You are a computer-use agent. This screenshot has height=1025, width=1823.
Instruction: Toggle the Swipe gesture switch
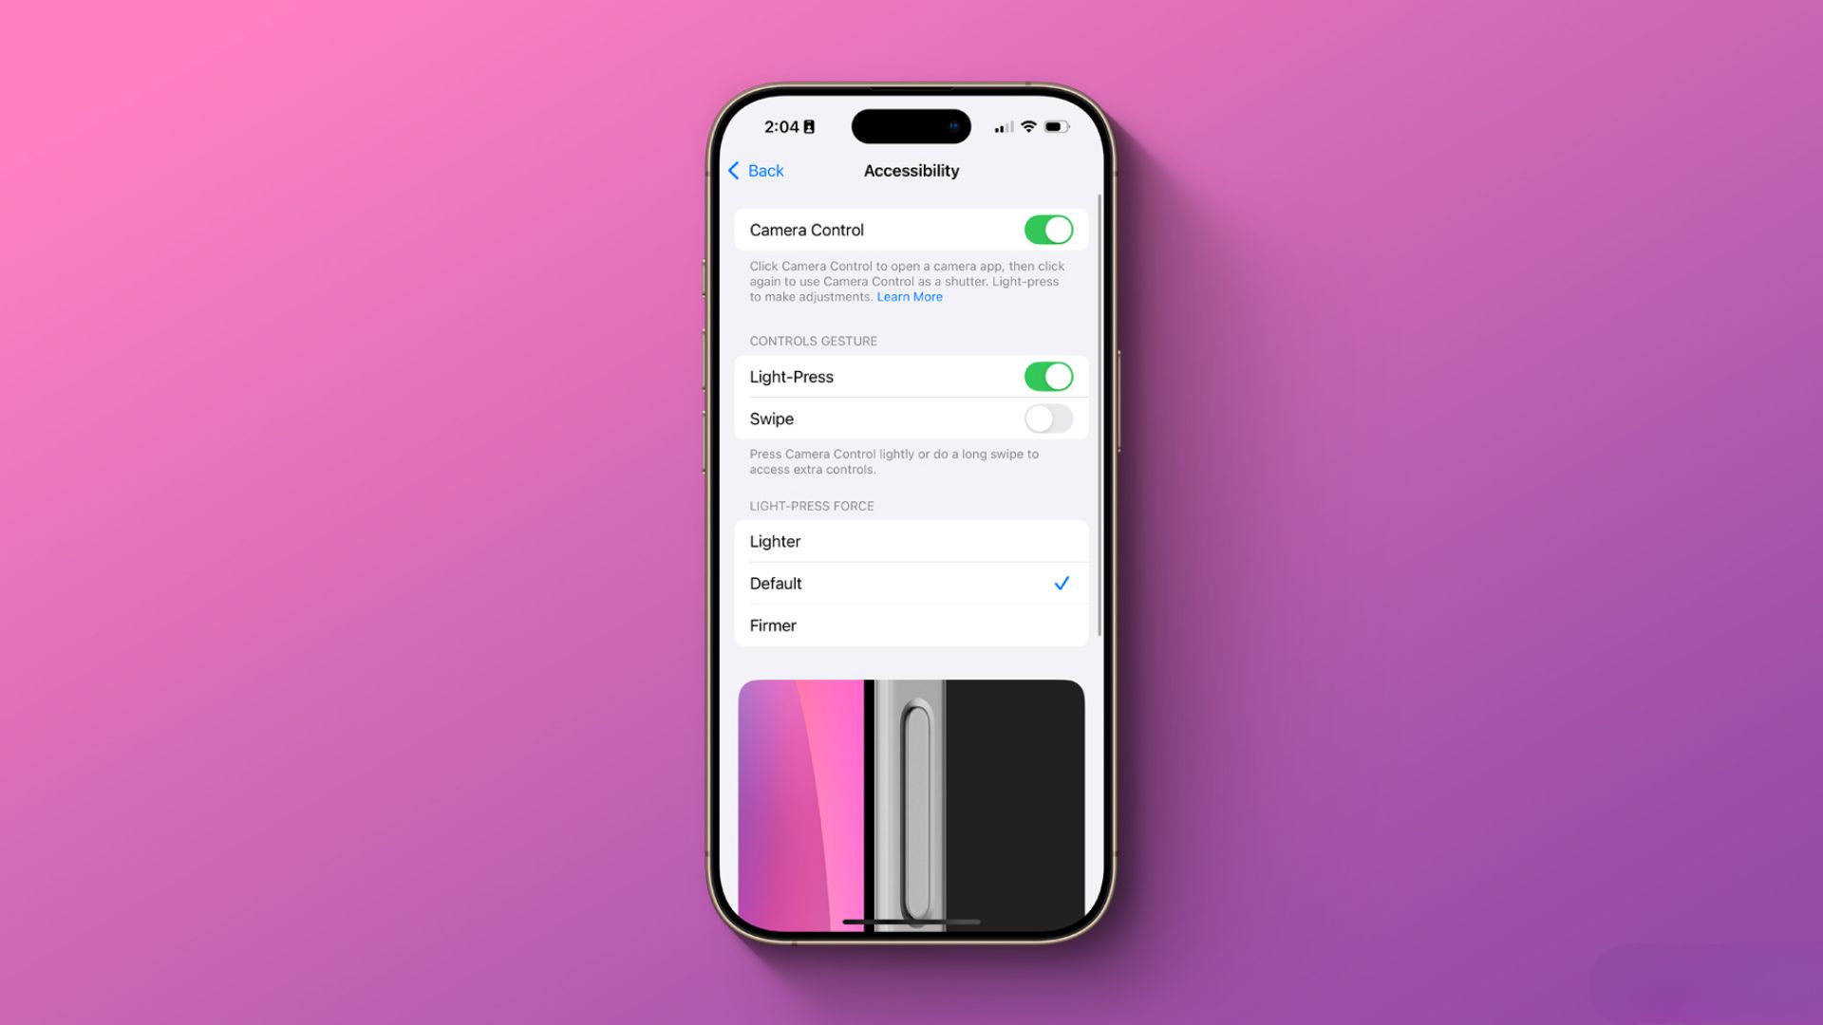pyautogui.click(x=1048, y=417)
